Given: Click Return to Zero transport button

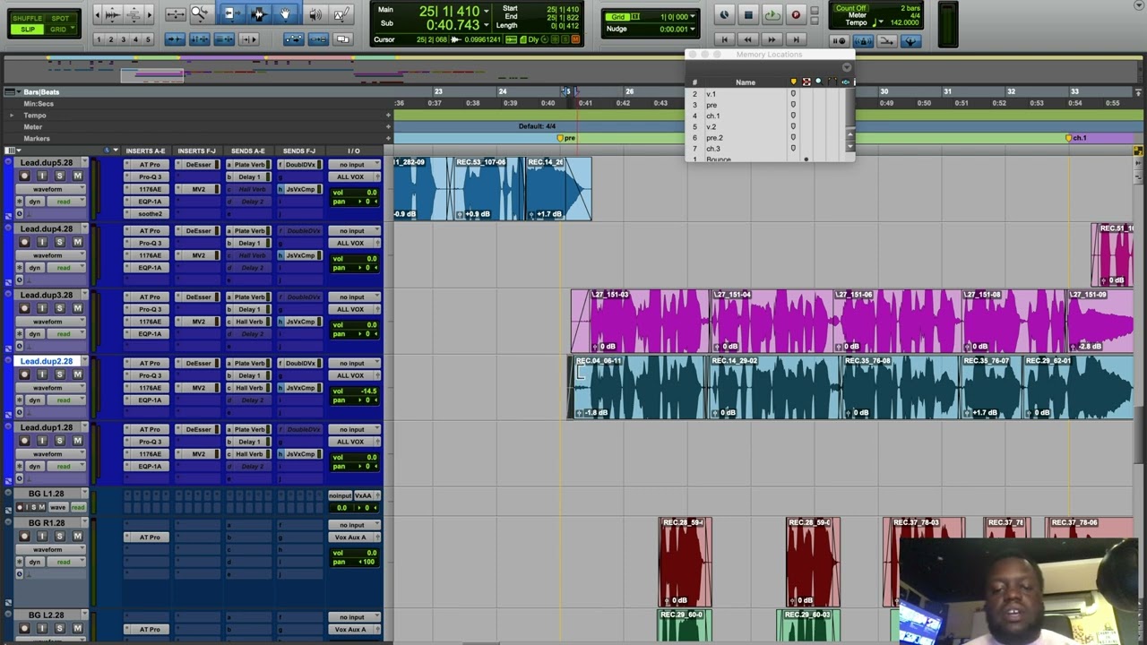Looking at the screenshot, I should (724, 39).
